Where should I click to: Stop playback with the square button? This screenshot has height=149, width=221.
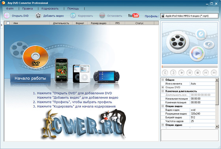tap(198, 73)
